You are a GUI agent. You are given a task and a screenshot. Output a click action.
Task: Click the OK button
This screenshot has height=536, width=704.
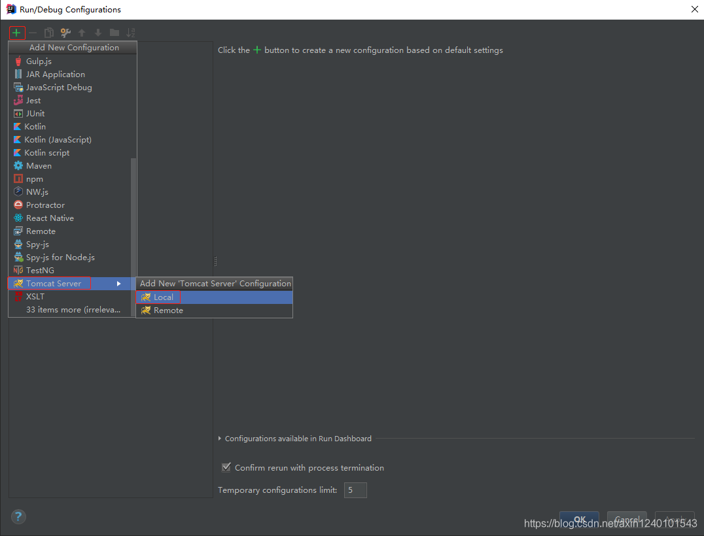(x=579, y=520)
